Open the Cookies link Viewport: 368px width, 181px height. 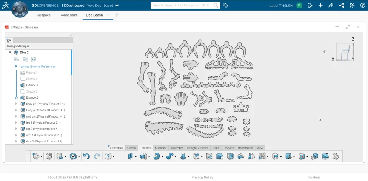click(x=314, y=177)
